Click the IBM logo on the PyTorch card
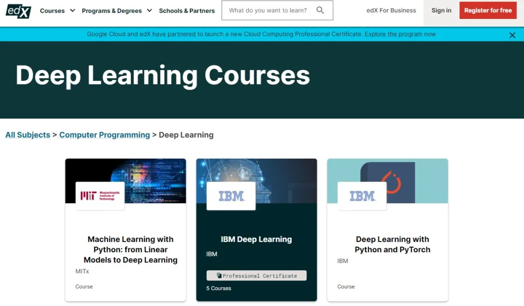 point(362,196)
